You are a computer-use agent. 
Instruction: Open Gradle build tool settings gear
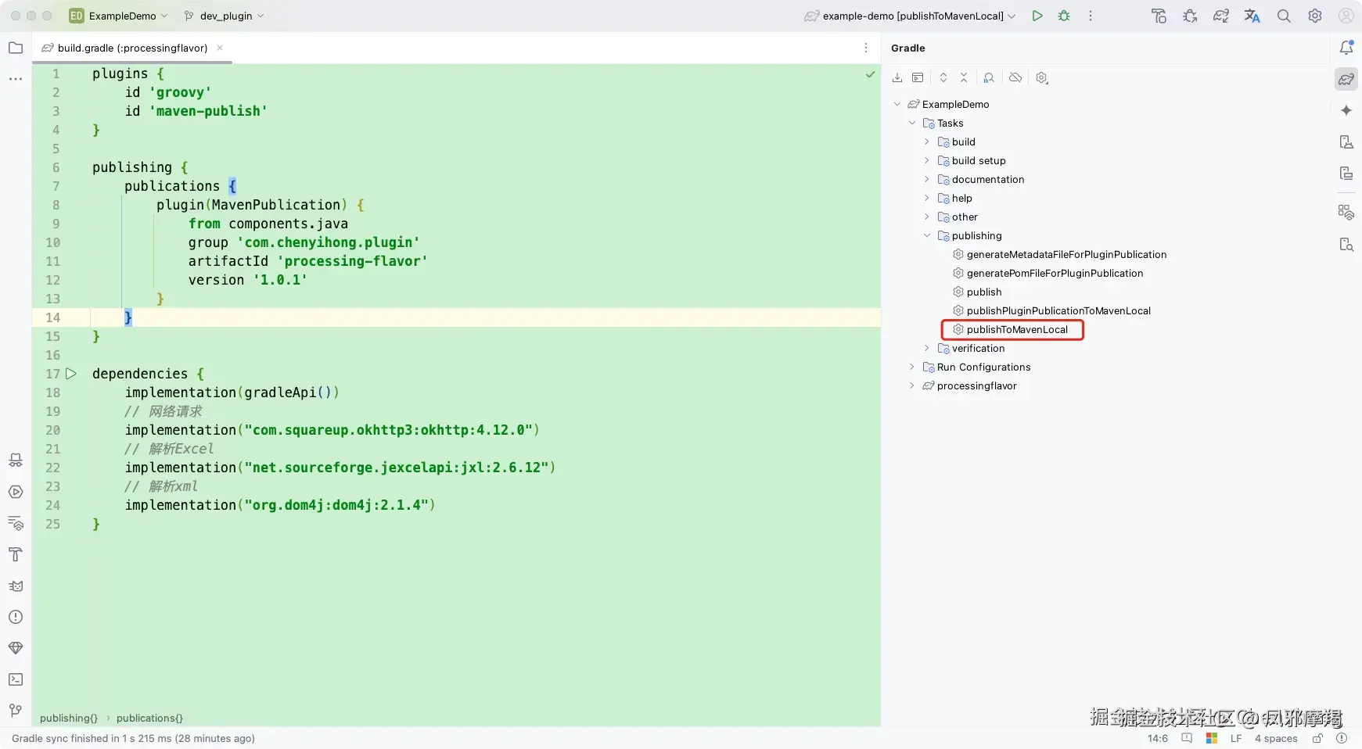point(1042,77)
